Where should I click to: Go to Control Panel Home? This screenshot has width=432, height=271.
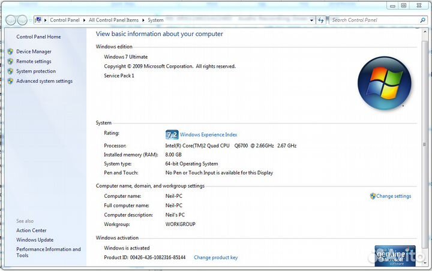click(x=38, y=37)
